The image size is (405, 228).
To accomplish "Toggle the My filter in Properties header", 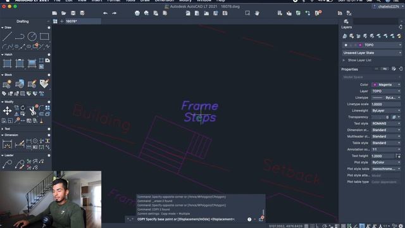I will [x=385, y=69].
